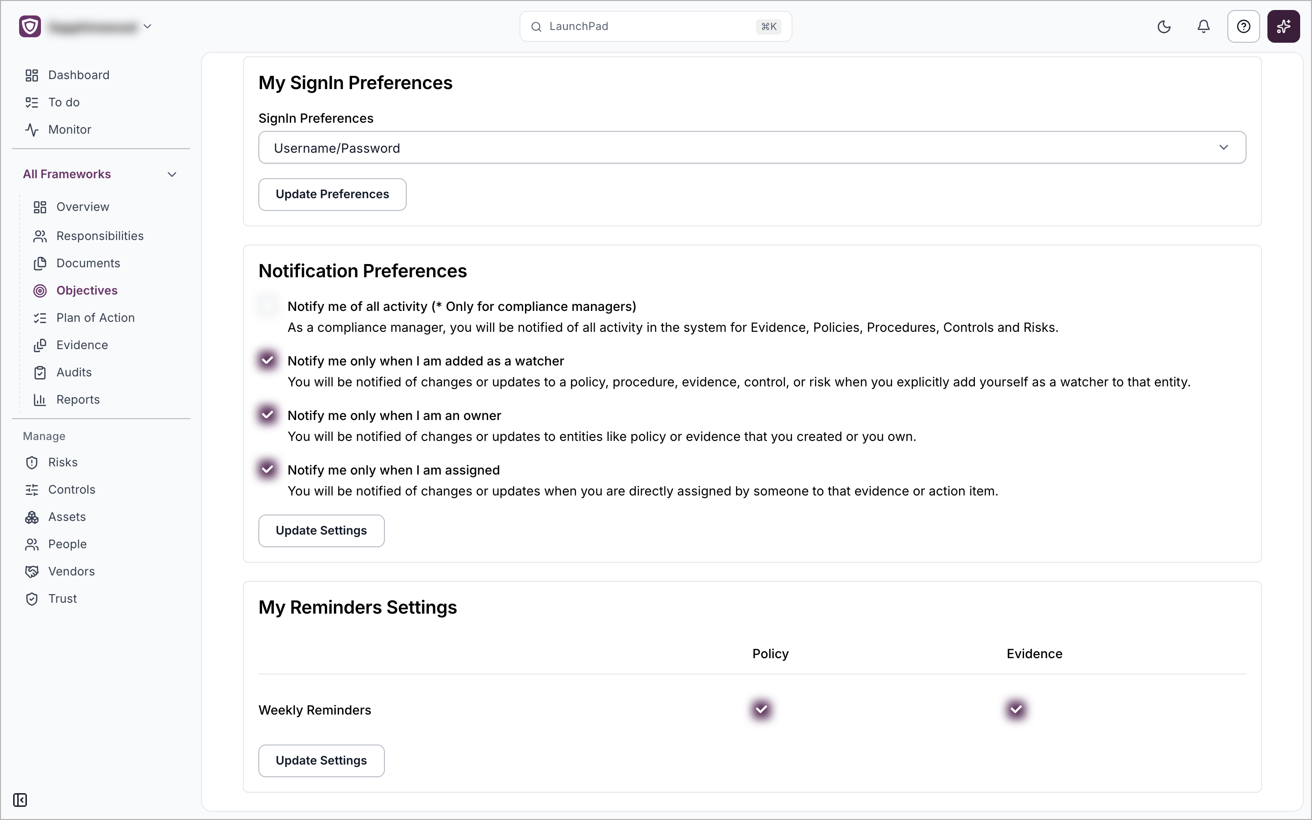
Task: Uncheck notify only when I am assigned
Action: (x=267, y=469)
